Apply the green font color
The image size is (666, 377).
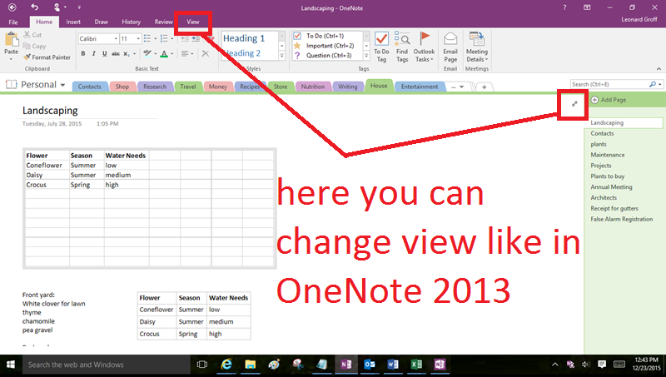[164, 53]
